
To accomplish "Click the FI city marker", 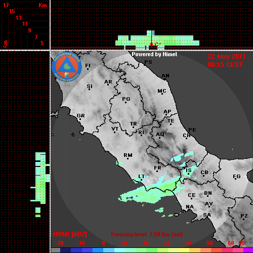I will [88, 66].
